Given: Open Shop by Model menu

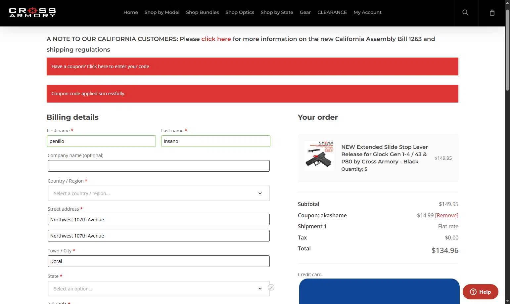Looking at the screenshot, I should tap(162, 12).
